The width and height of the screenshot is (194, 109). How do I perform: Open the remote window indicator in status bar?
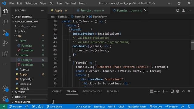click(x=4, y=106)
